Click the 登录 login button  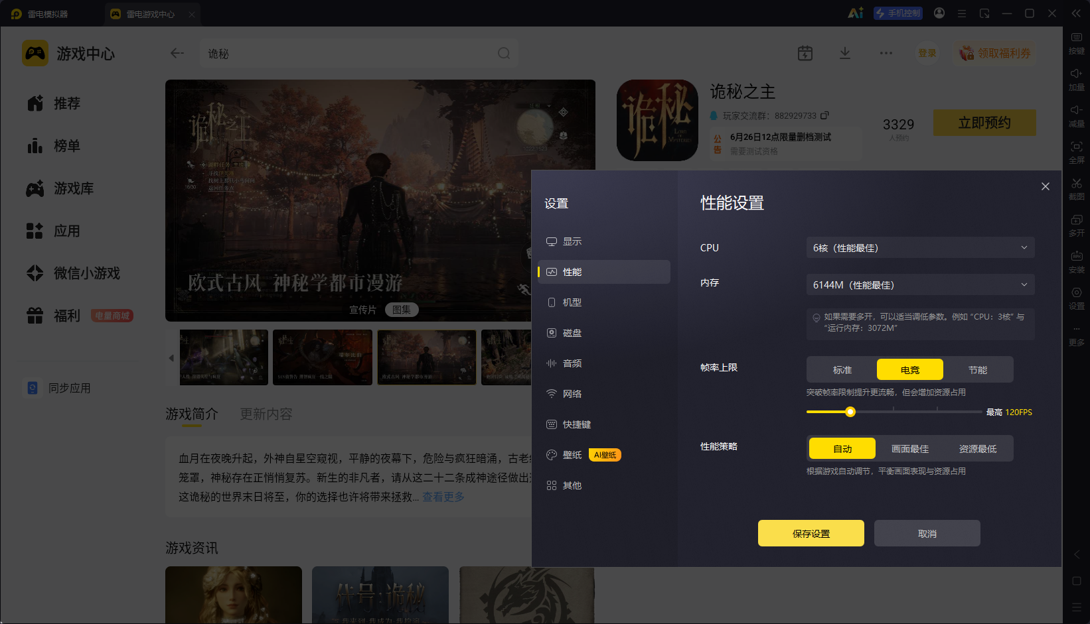(x=927, y=53)
